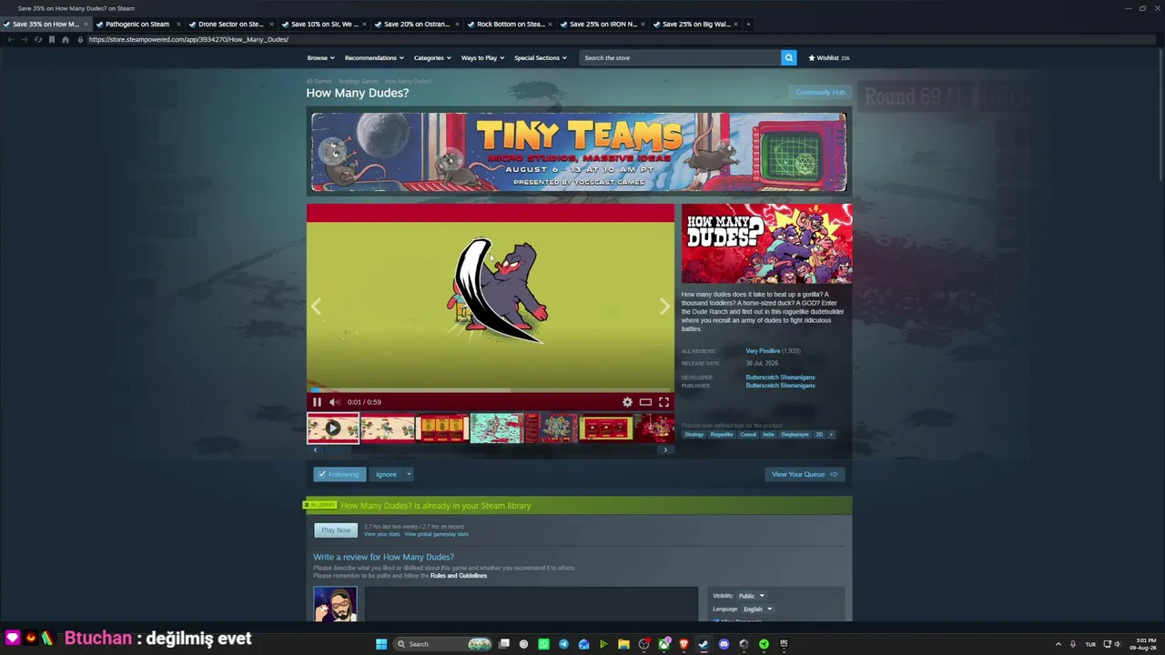Click the Ignore button
1165x655 pixels.
(x=386, y=474)
